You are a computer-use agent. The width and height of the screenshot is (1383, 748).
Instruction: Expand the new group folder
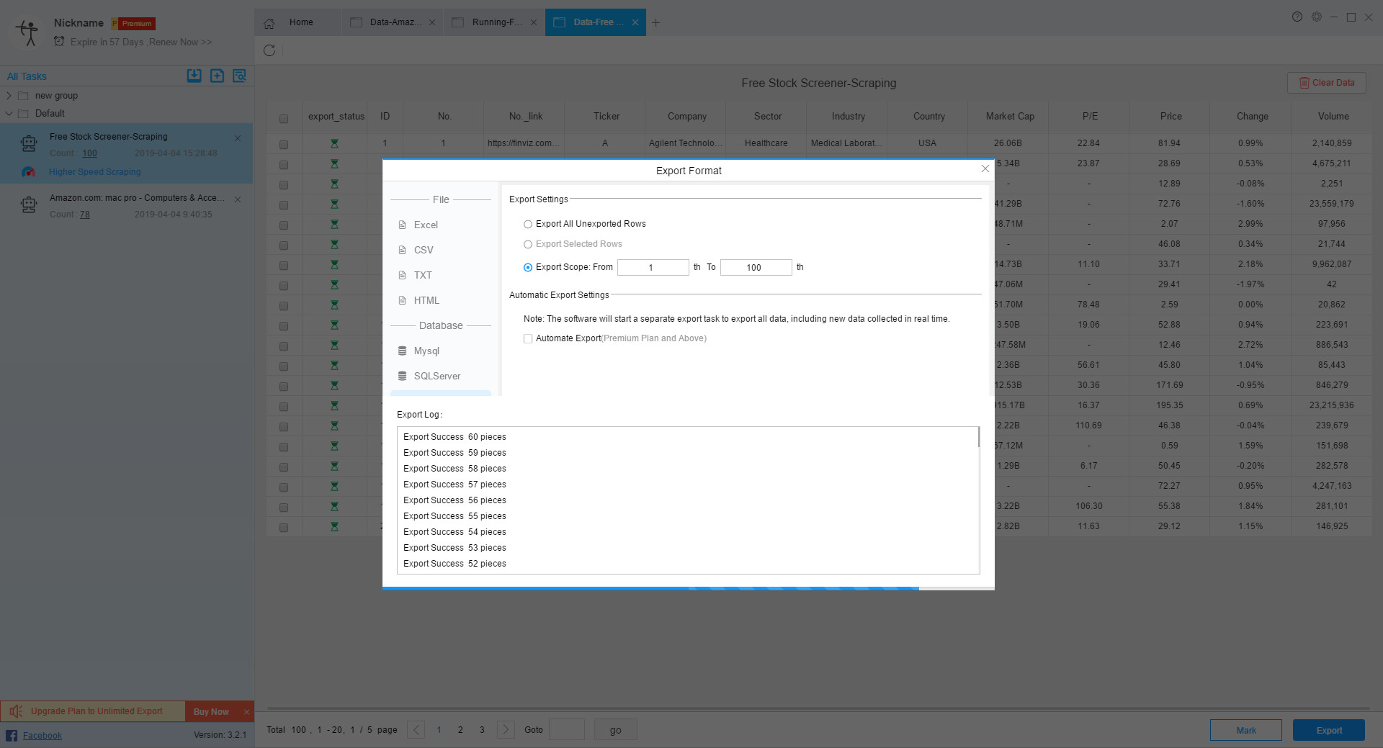(9, 95)
